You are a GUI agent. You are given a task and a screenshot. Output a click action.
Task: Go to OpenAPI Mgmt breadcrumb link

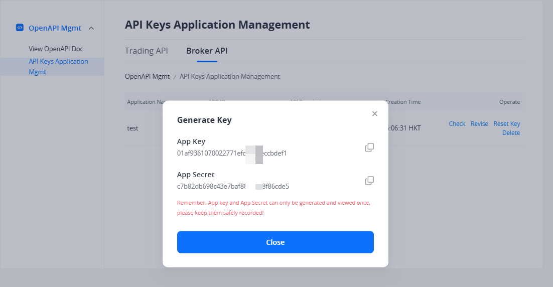148,77
